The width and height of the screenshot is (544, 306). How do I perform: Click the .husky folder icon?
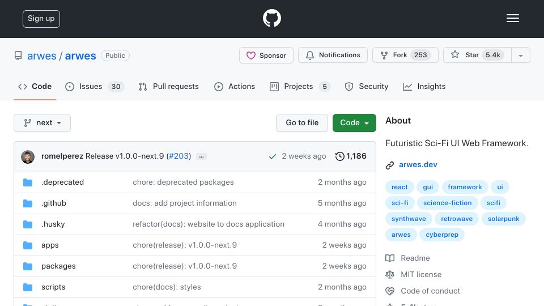click(28, 224)
